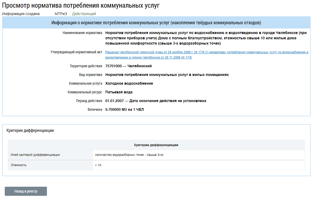Click the 'Критерии дифференциации' panel heading
The image size is (313, 197).
pyautogui.click(x=30, y=131)
